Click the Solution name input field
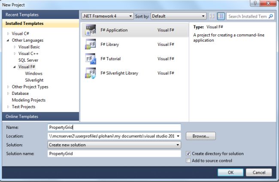 tap(114, 154)
